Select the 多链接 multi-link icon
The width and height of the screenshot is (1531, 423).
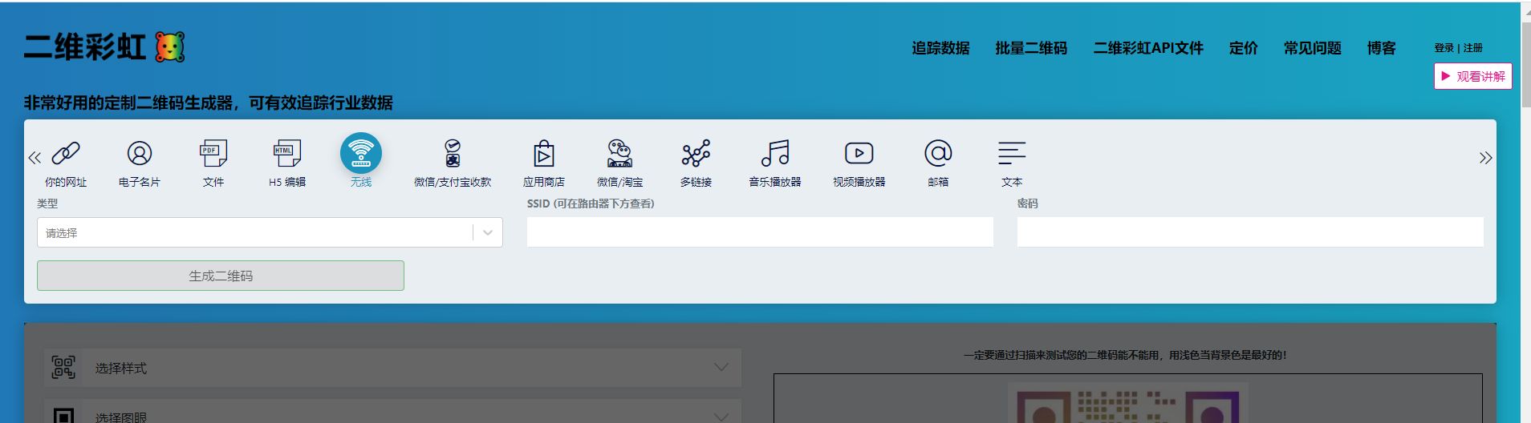click(x=696, y=154)
